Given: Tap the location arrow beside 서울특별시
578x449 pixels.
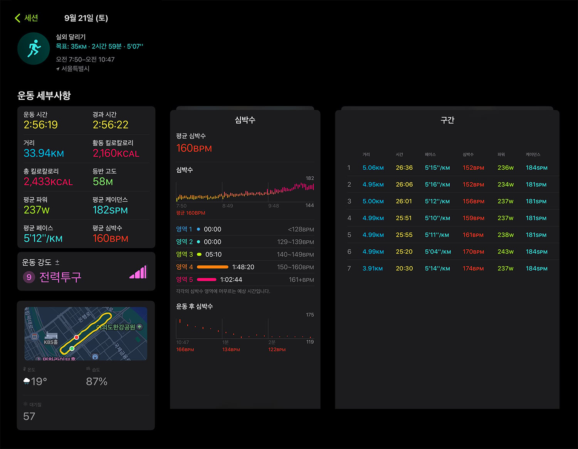Looking at the screenshot, I should (58, 69).
